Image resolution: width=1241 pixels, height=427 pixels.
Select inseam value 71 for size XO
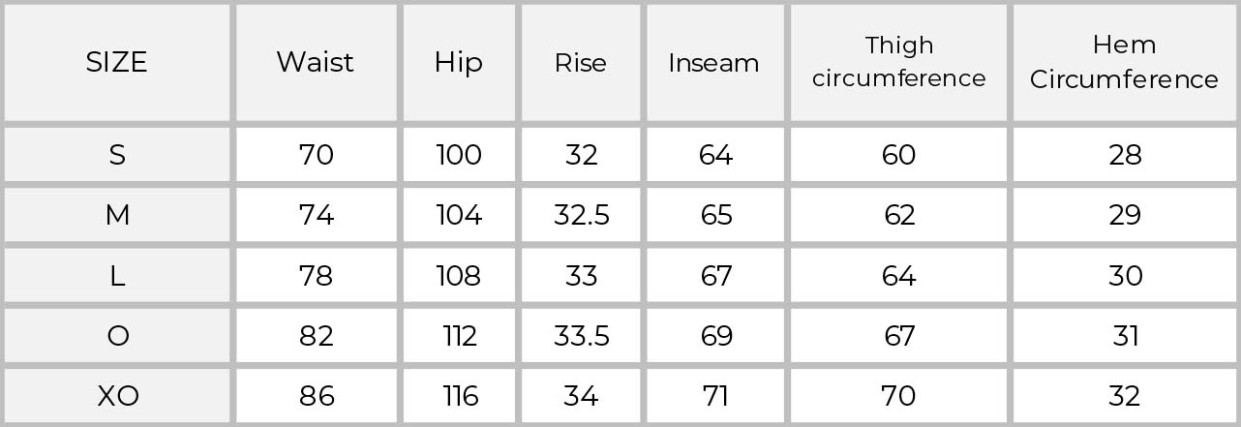click(x=714, y=396)
